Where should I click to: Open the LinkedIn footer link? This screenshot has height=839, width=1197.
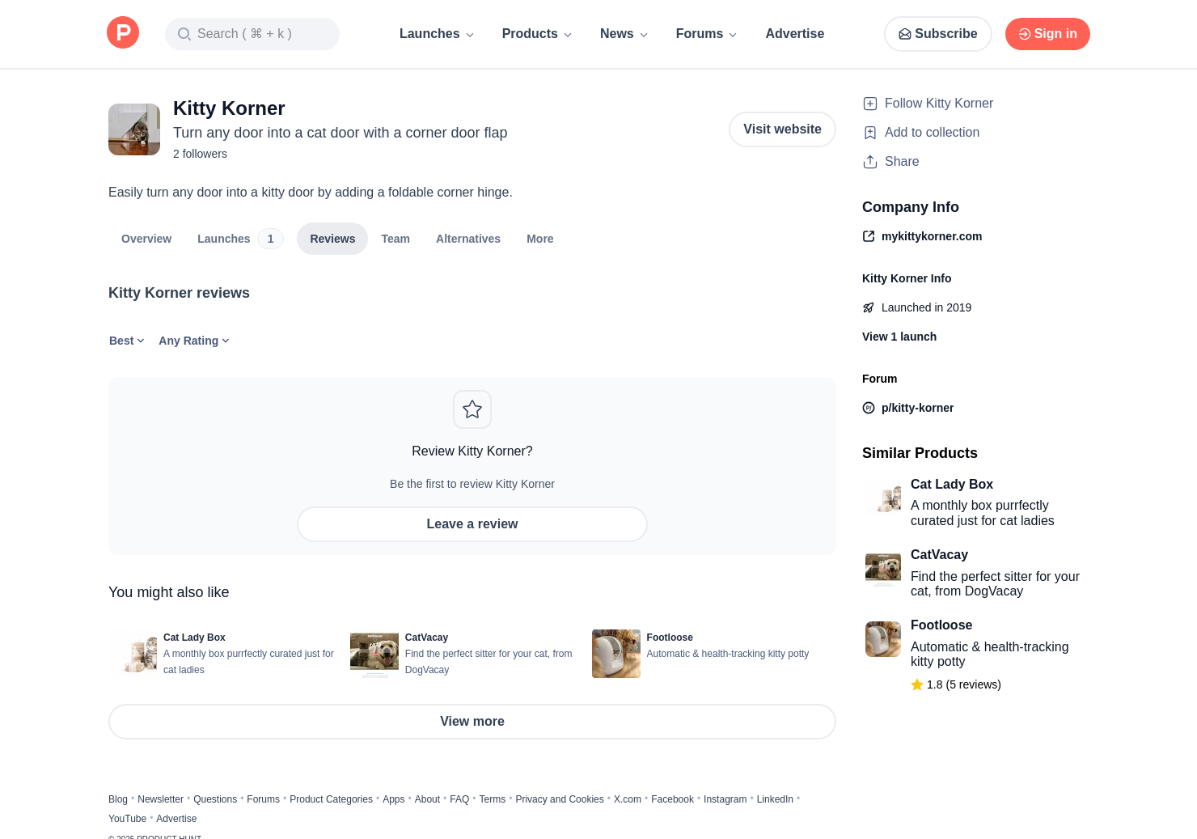click(775, 799)
